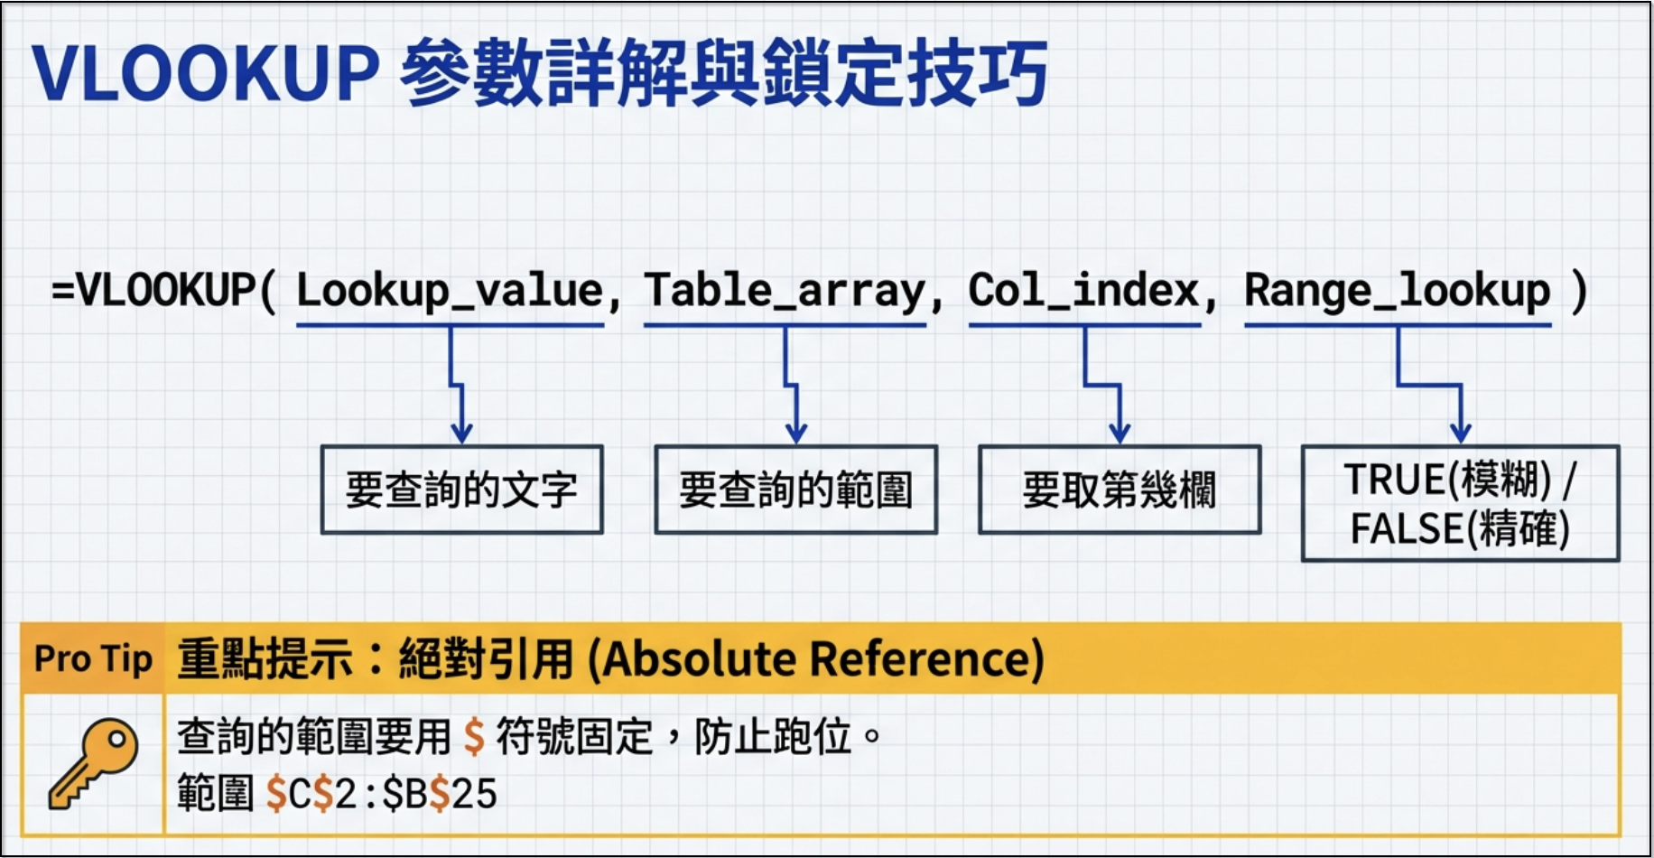Viewport: 1654px width, 858px height.
Task: Click the sentence 查詢的範圍要用 $ 符號固定
Action: [x=414, y=737]
